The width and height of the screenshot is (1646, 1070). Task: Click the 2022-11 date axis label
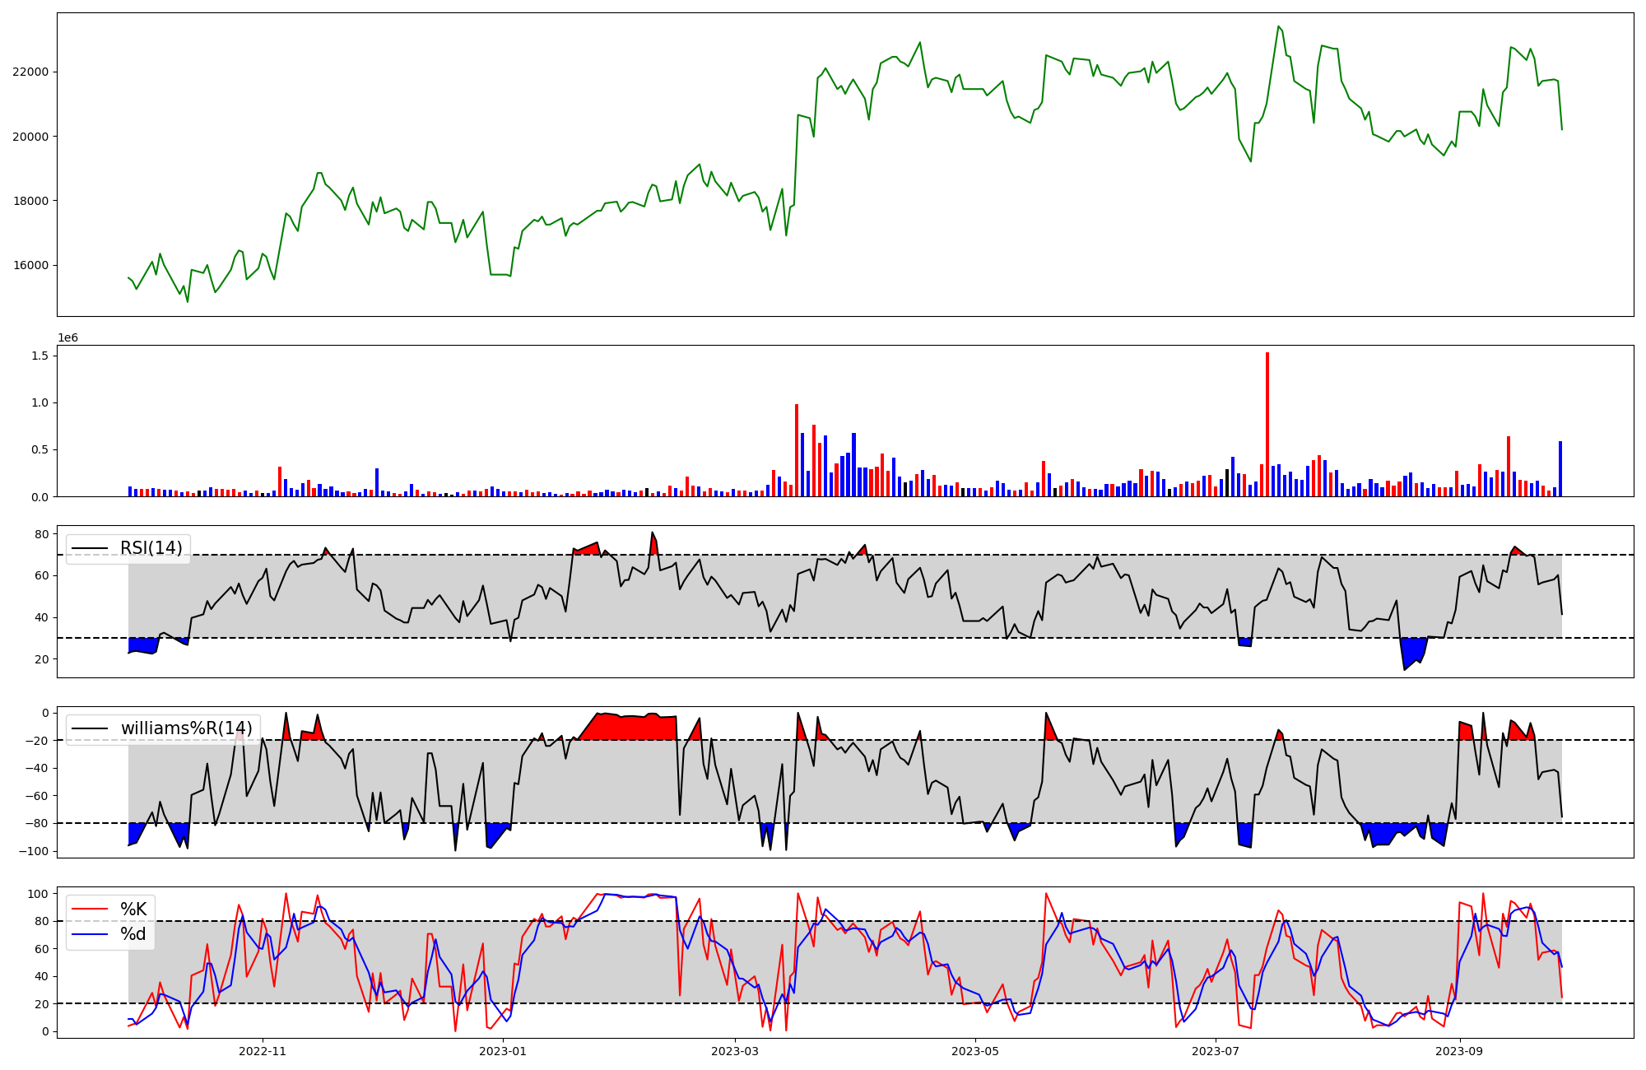tap(262, 1051)
